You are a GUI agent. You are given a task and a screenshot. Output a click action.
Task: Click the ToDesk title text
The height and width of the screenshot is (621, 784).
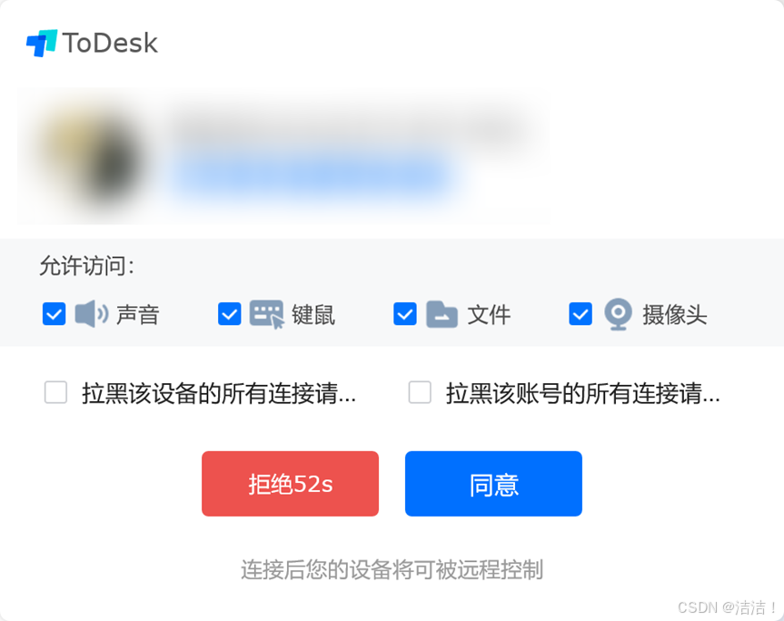click(x=110, y=43)
